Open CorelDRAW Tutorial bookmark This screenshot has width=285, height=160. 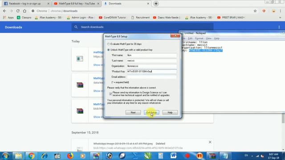point(112,18)
